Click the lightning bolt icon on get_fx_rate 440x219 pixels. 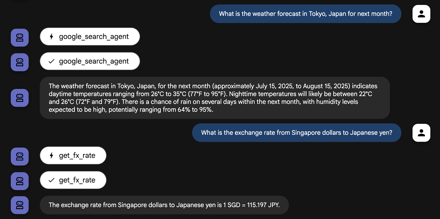51,155
